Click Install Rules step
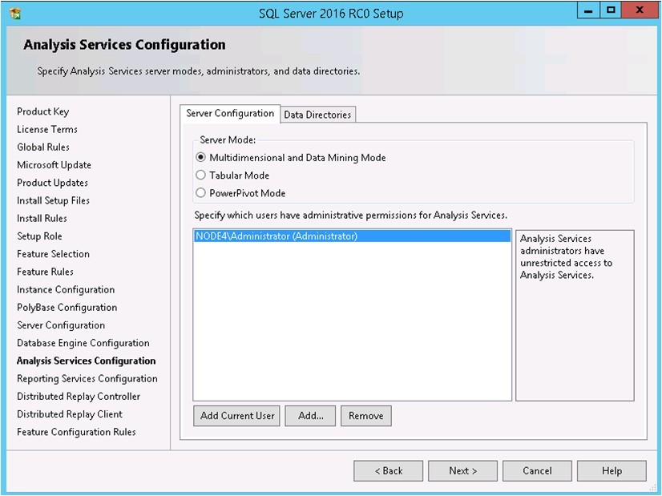662x496 pixels. (42, 218)
